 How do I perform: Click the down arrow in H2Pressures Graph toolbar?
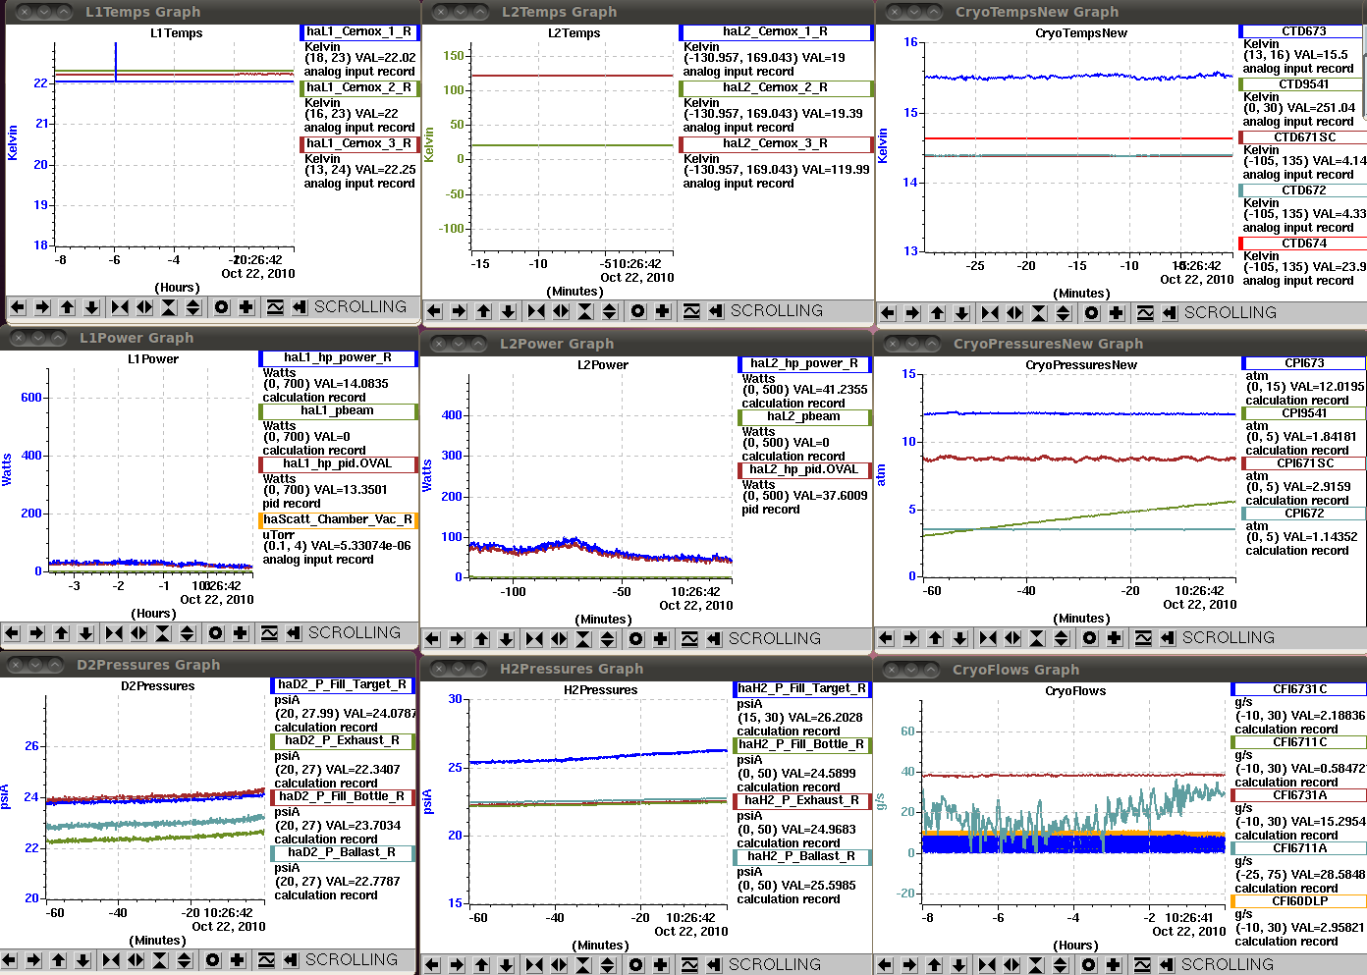[x=506, y=965]
